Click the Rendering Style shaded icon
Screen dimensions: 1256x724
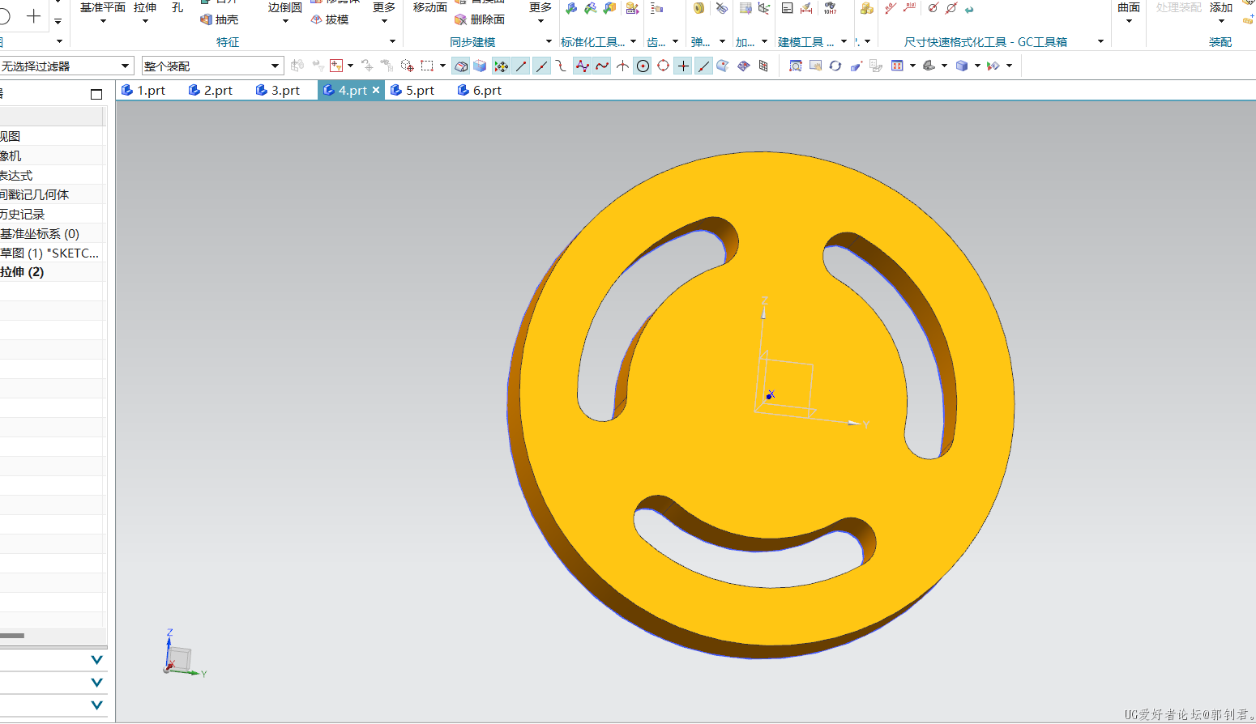[929, 66]
